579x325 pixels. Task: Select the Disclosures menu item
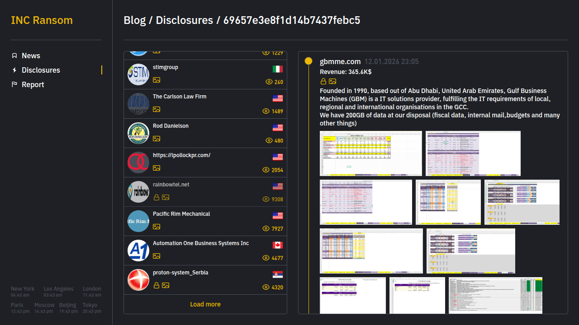41,70
